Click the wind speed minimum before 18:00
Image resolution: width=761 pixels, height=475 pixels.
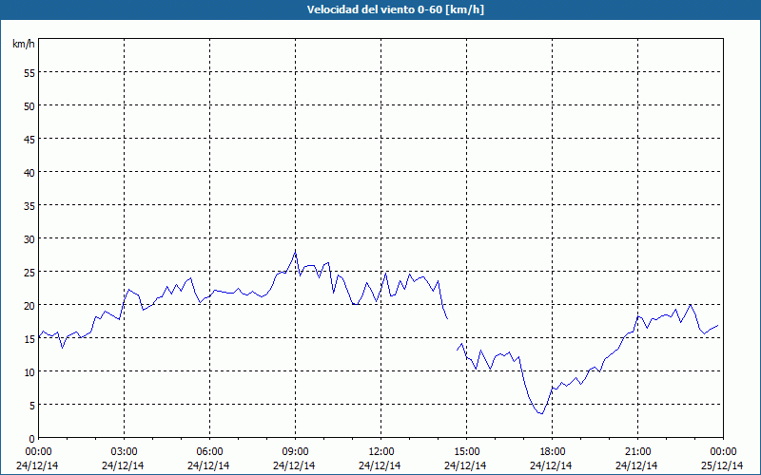tap(541, 413)
